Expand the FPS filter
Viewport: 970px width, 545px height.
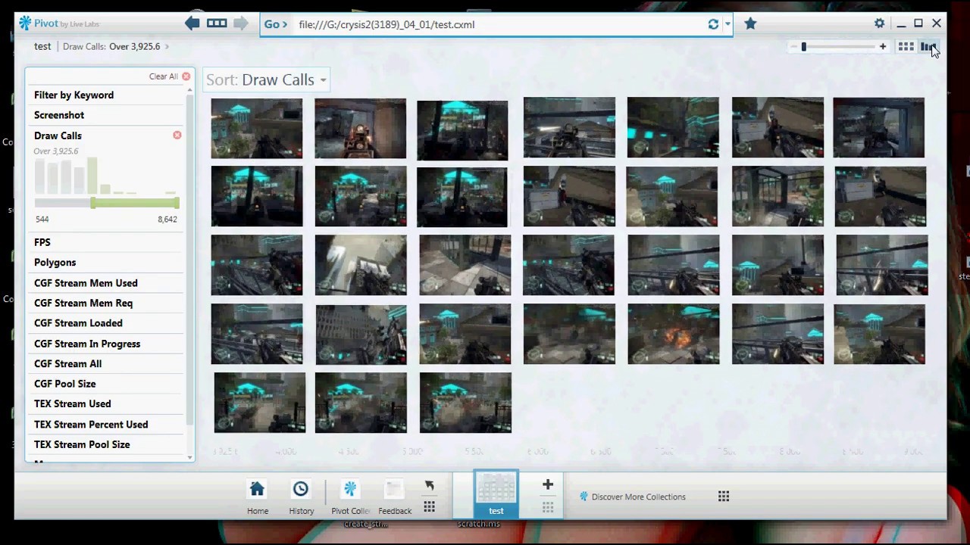(42, 242)
